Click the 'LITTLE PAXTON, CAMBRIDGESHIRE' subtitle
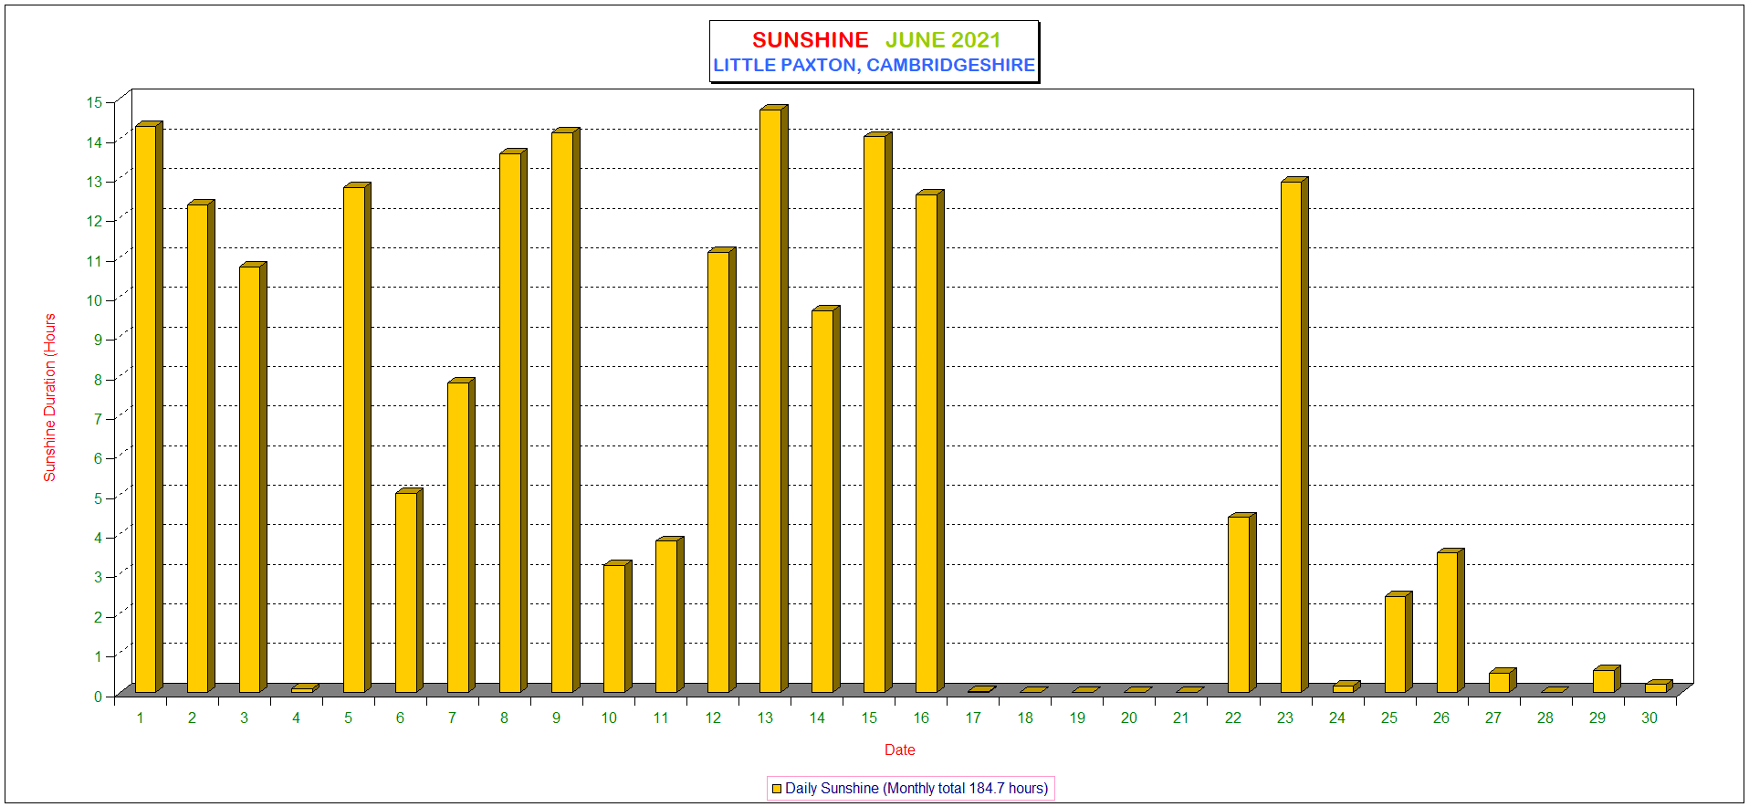Viewport: 1749px width, 807px height. (x=874, y=65)
